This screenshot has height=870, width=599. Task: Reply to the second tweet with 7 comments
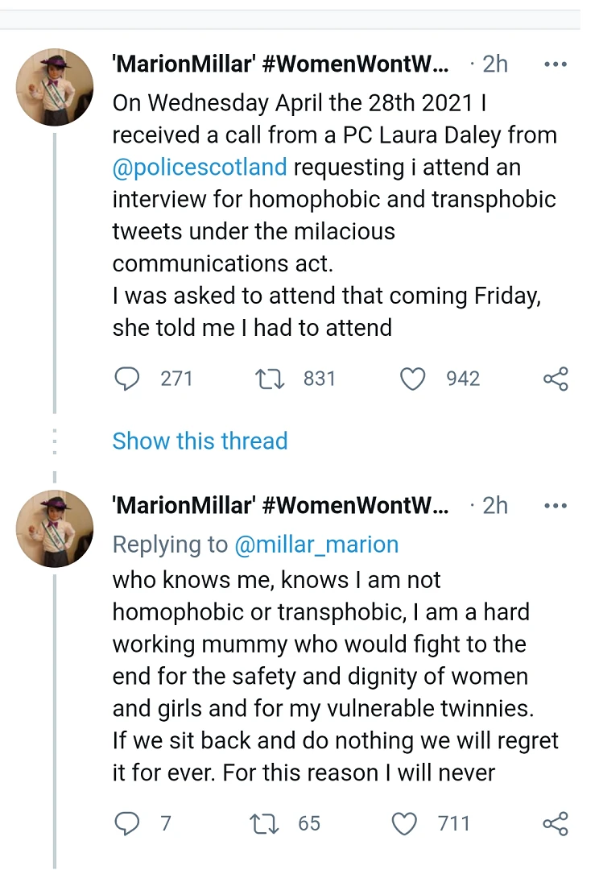126,823
